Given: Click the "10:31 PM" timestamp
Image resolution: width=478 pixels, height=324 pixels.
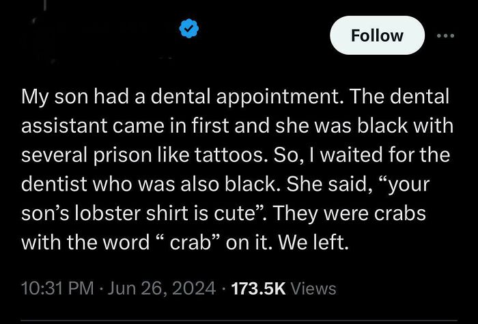Looking at the screenshot, I should click(57, 288).
